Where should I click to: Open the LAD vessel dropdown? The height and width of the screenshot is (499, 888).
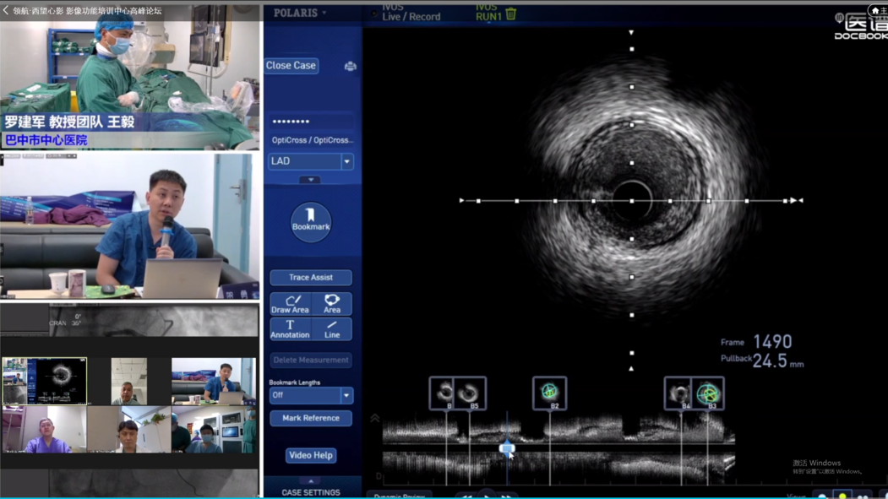click(311, 160)
